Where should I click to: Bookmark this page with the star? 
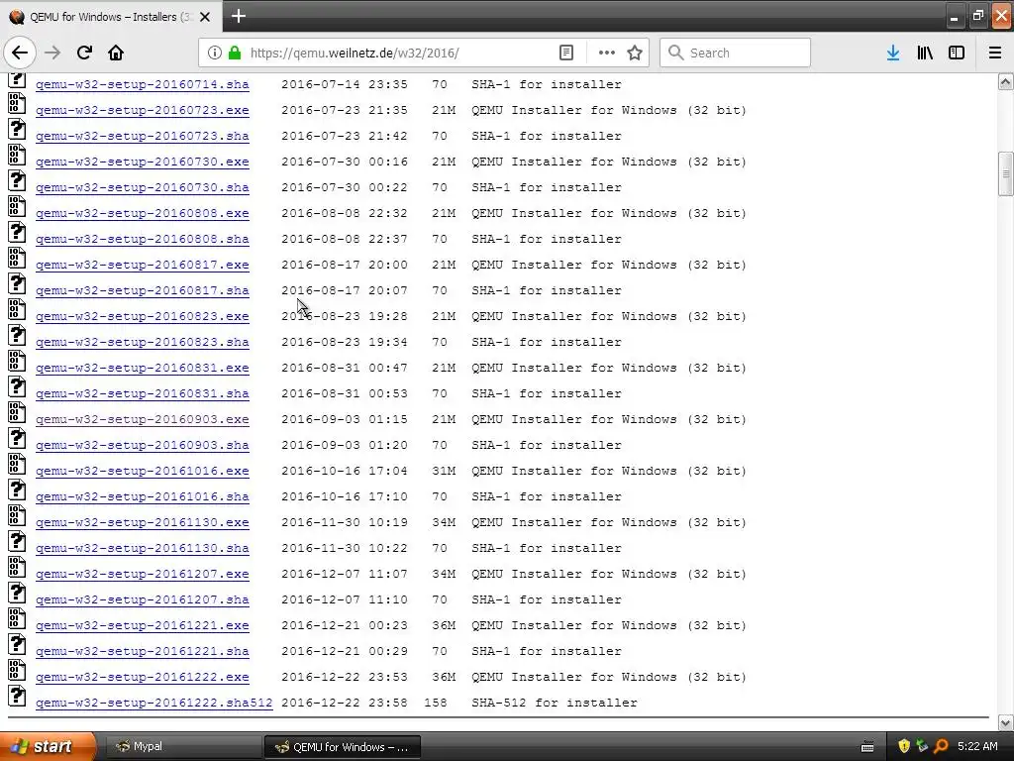point(635,53)
